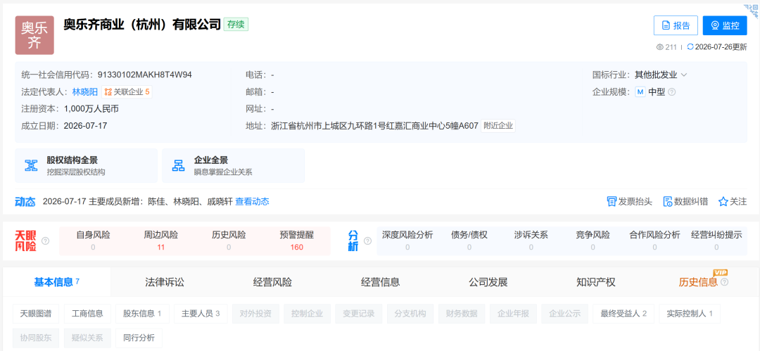The width and height of the screenshot is (760, 351).
Task: Click the 奥乐齐 company logo thumbnail
Action: pos(34,35)
